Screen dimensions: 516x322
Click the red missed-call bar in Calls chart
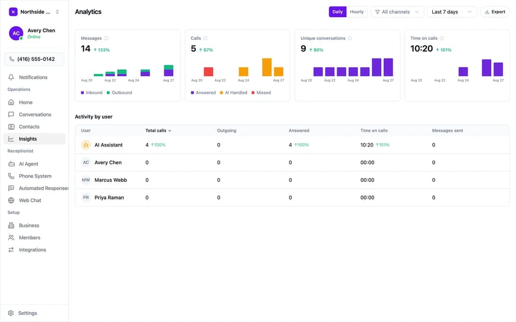(x=209, y=71)
